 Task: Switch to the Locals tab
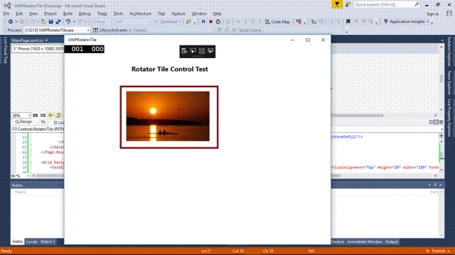[x=31, y=242]
